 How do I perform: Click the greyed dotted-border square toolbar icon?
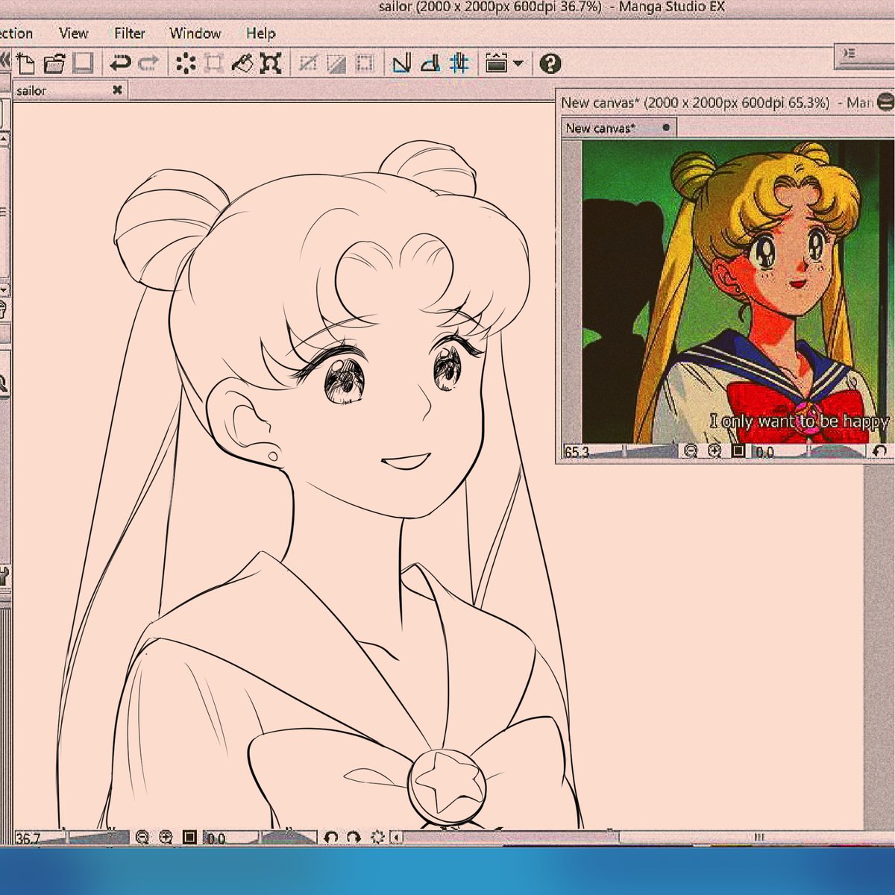point(364,63)
